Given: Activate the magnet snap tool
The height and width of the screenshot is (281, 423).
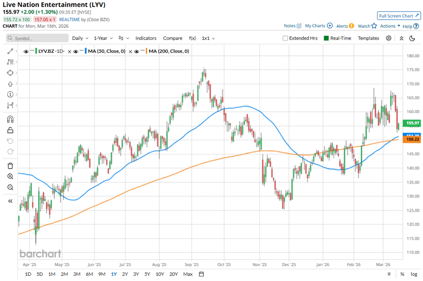Looking at the screenshot, I should [x=10, y=119].
